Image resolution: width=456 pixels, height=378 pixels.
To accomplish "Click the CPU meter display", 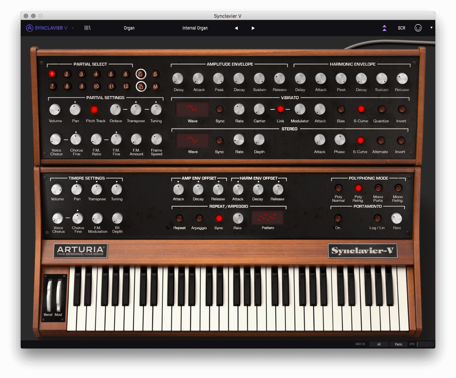I will coord(426,344).
